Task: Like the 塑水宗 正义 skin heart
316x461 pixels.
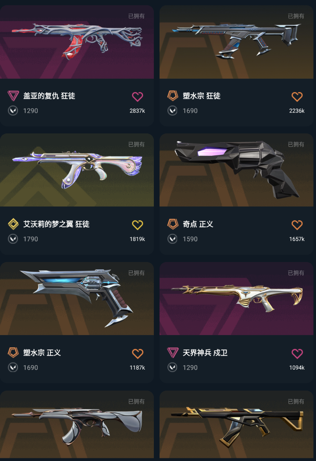Action: tap(137, 353)
